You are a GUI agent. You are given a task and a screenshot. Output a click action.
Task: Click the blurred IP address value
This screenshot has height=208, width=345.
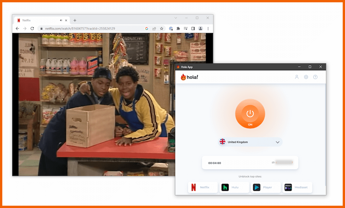click(x=284, y=163)
